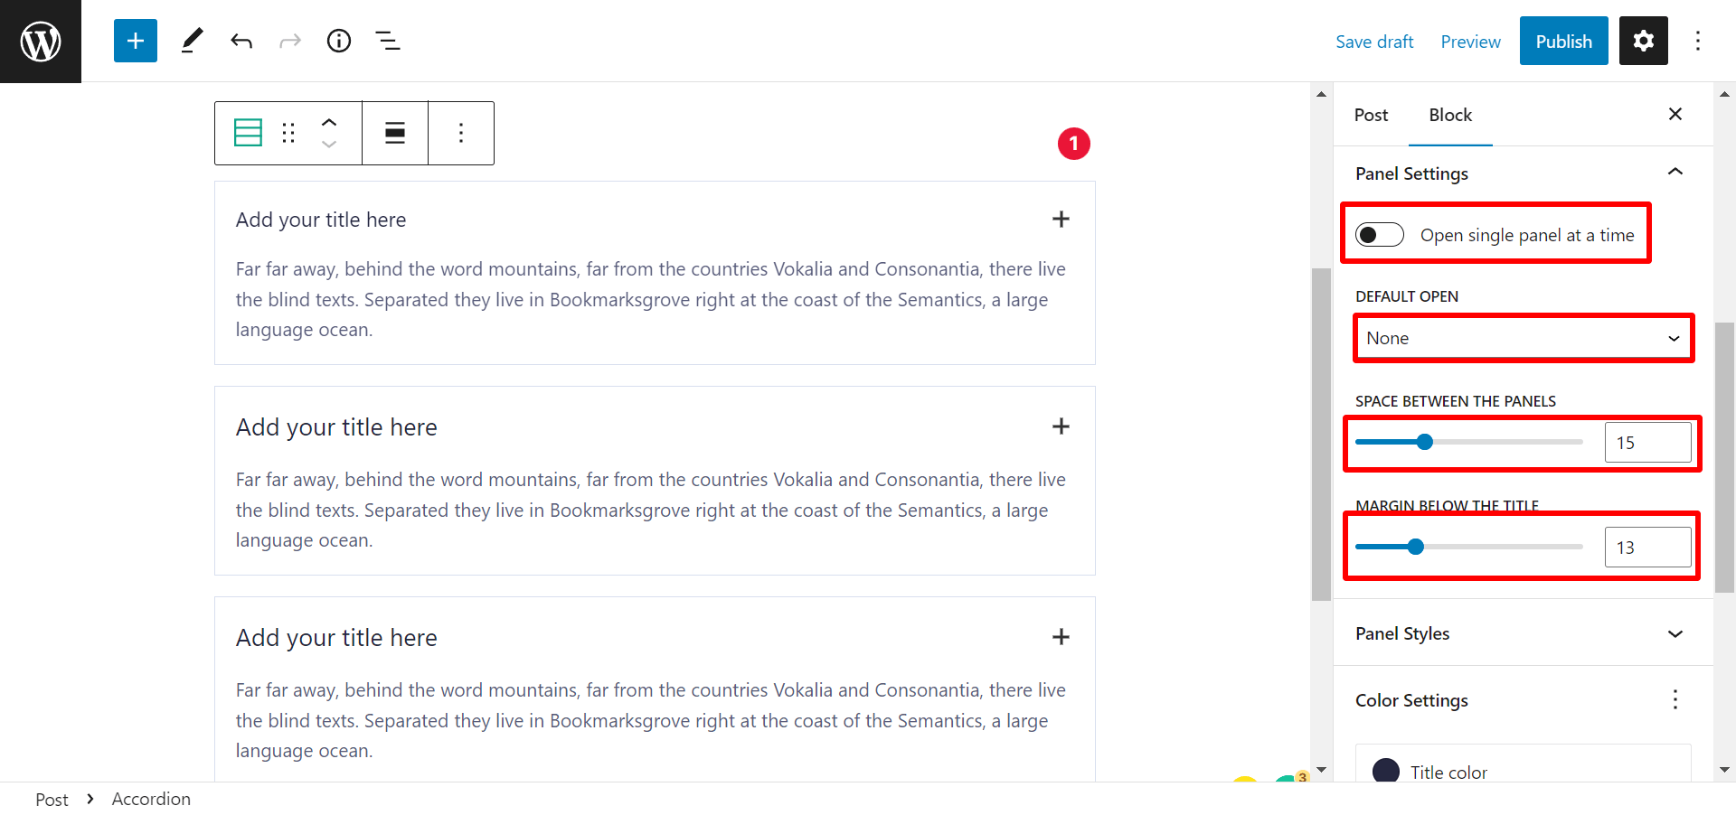The width and height of the screenshot is (1736, 815).
Task: Click the editor details info icon
Action: click(x=338, y=41)
